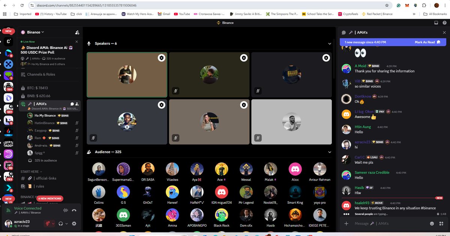The image size is (450, 236).
Task: Click the AMA's chat header thread icon
Action: point(343,33)
